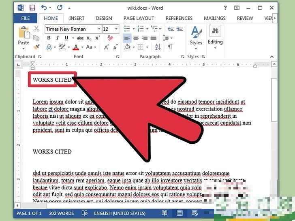Click the Save icon in quick access toolbar
This screenshot has width=295, height=221.
[32, 8]
